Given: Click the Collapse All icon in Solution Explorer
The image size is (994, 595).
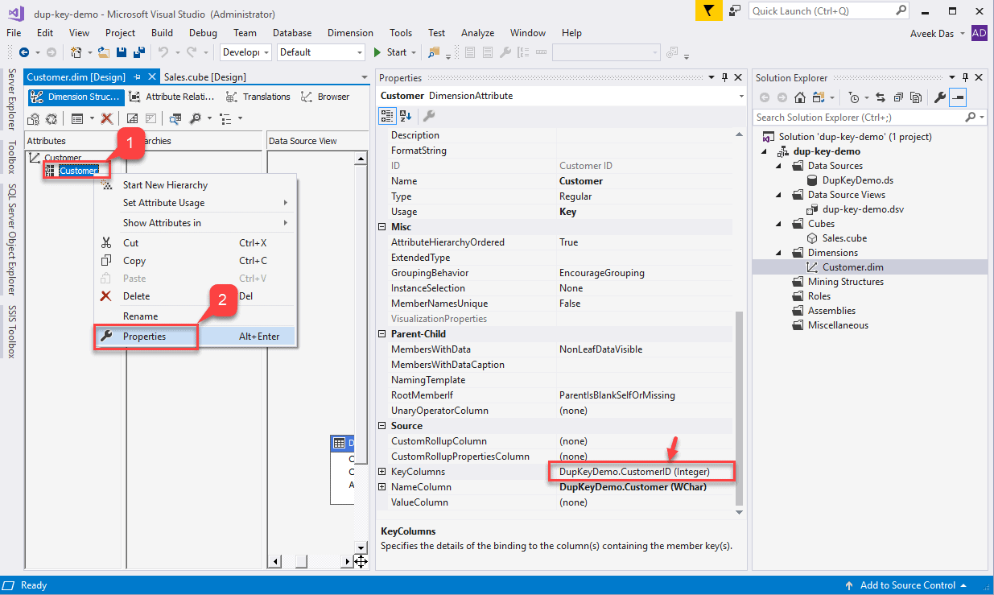Looking at the screenshot, I should [898, 97].
